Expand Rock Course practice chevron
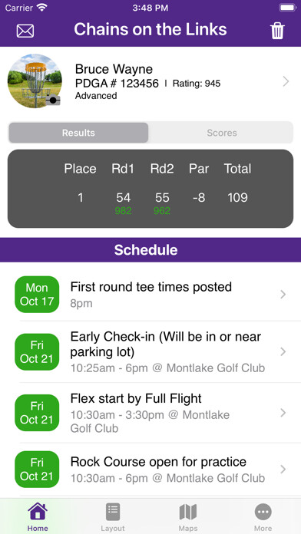 283,470
